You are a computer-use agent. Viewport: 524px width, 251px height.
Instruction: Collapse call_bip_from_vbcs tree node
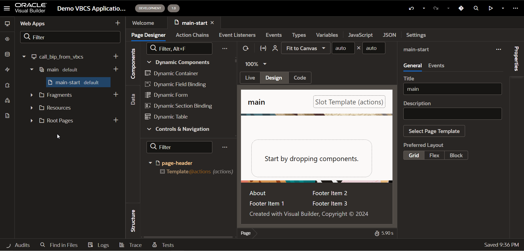point(24,57)
